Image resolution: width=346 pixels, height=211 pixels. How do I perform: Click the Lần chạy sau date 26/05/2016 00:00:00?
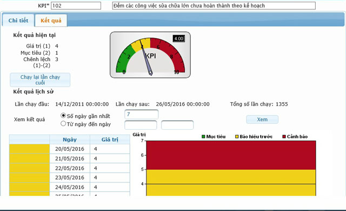[x=183, y=104]
